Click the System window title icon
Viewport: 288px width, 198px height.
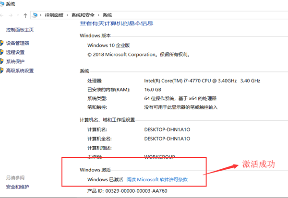[x=2, y=4]
